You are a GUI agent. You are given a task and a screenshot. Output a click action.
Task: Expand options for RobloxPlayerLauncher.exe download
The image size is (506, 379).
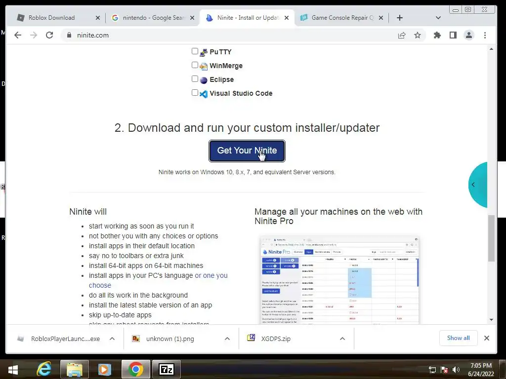coord(112,339)
